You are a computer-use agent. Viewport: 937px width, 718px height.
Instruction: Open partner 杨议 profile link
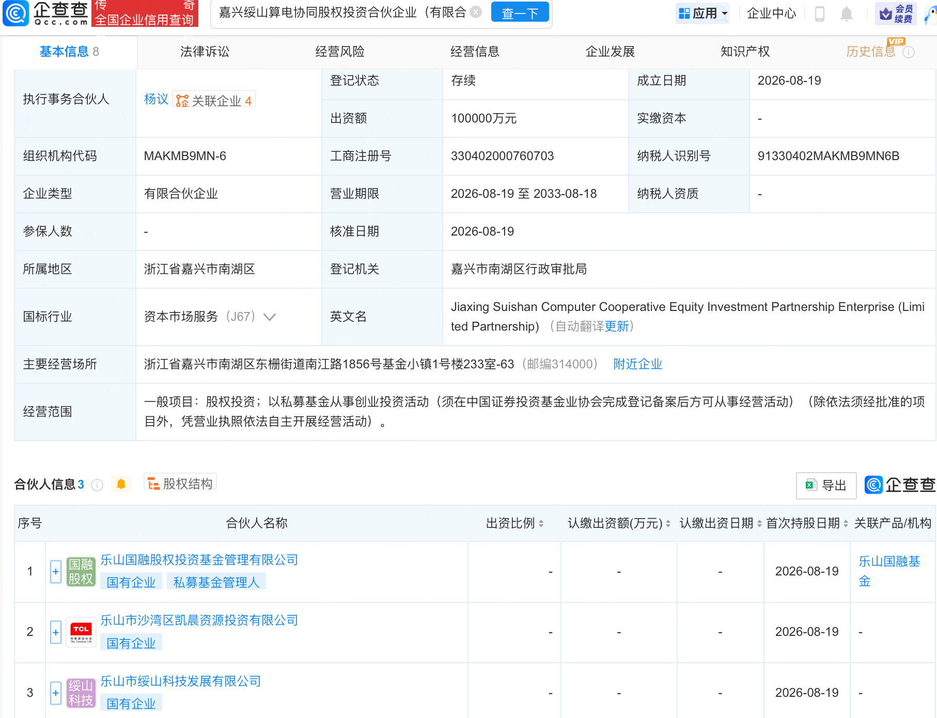tap(156, 99)
